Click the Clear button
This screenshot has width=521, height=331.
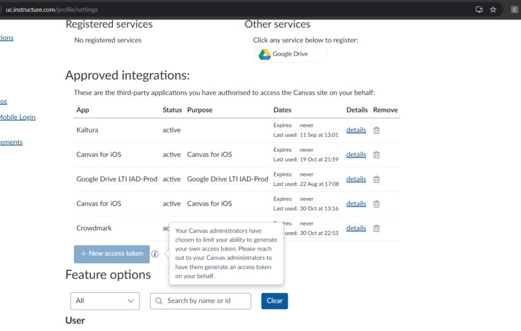[x=274, y=301]
